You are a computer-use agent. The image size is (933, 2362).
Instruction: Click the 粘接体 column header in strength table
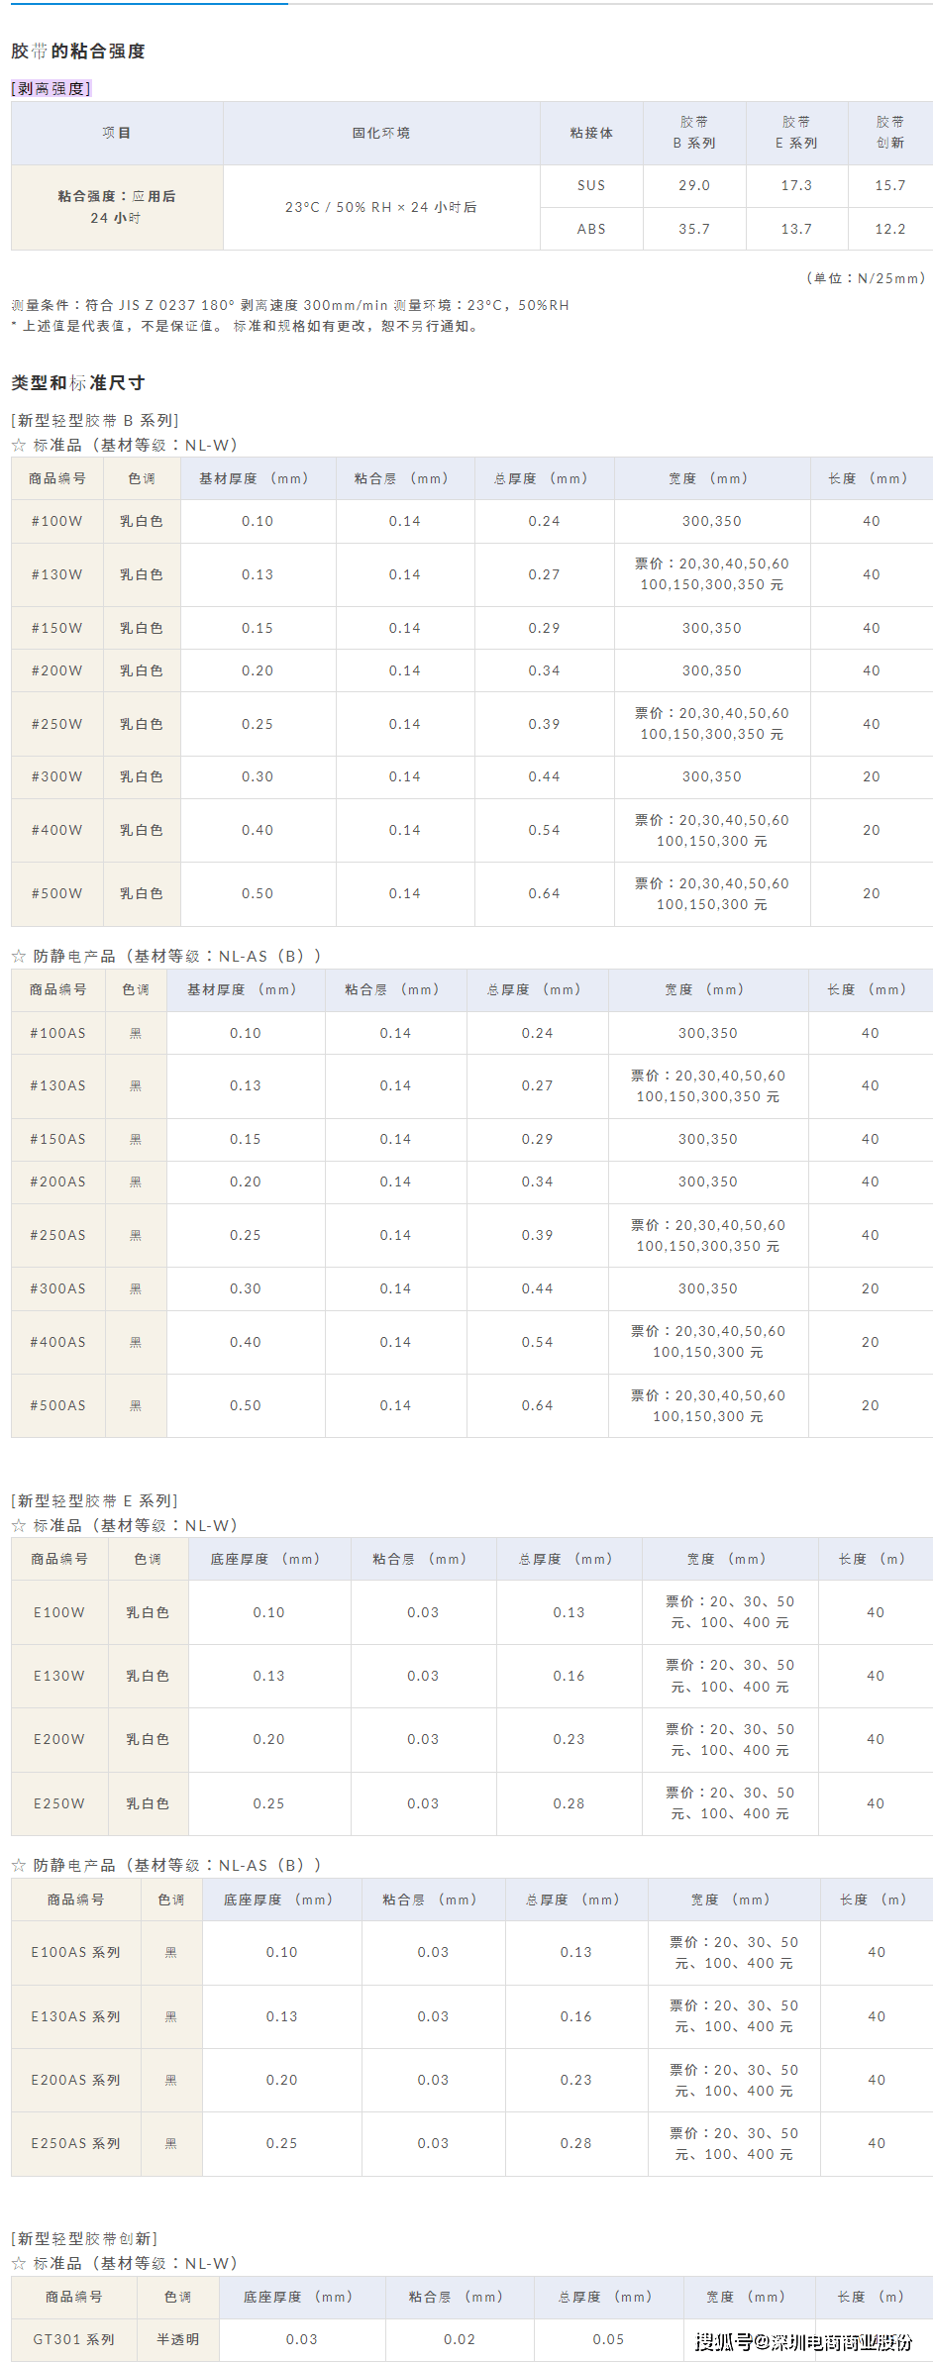(591, 133)
